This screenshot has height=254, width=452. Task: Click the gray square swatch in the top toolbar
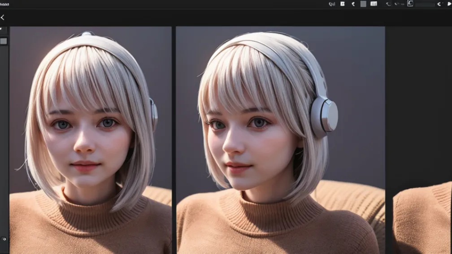(363, 4)
